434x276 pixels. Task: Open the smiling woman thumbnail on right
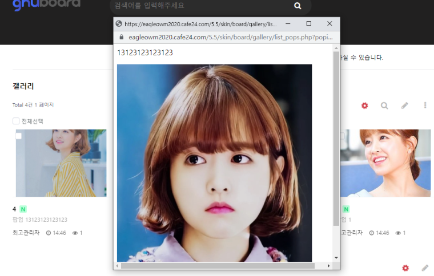(x=385, y=163)
